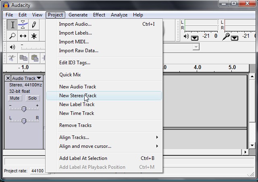Click the 'Stereo, 44100Hz' track info text
258x182 pixels.
click(x=25, y=85)
